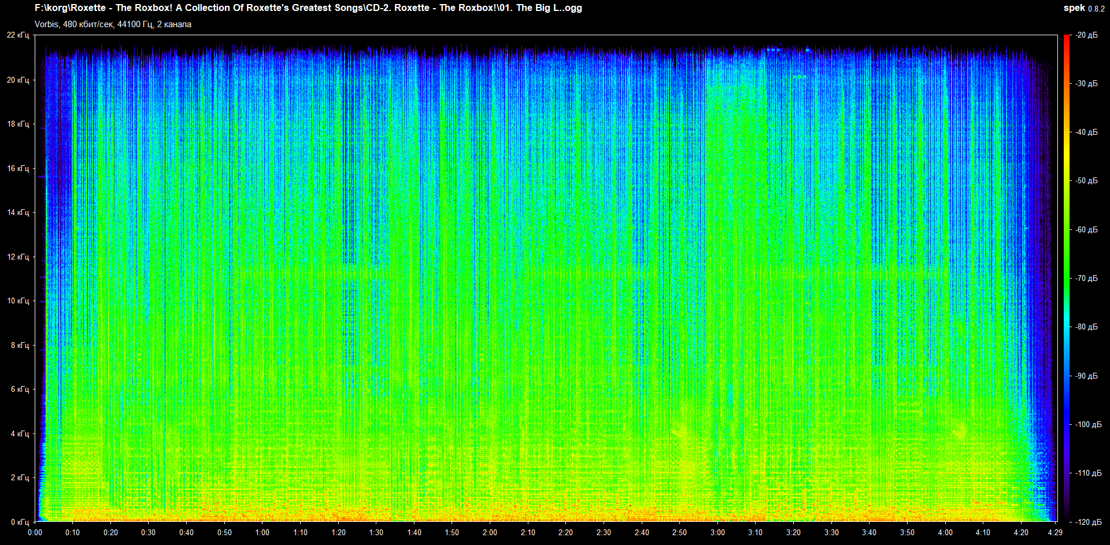Click the 0.8.2 version number
The height and width of the screenshot is (545, 1110).
(1096, 9)
